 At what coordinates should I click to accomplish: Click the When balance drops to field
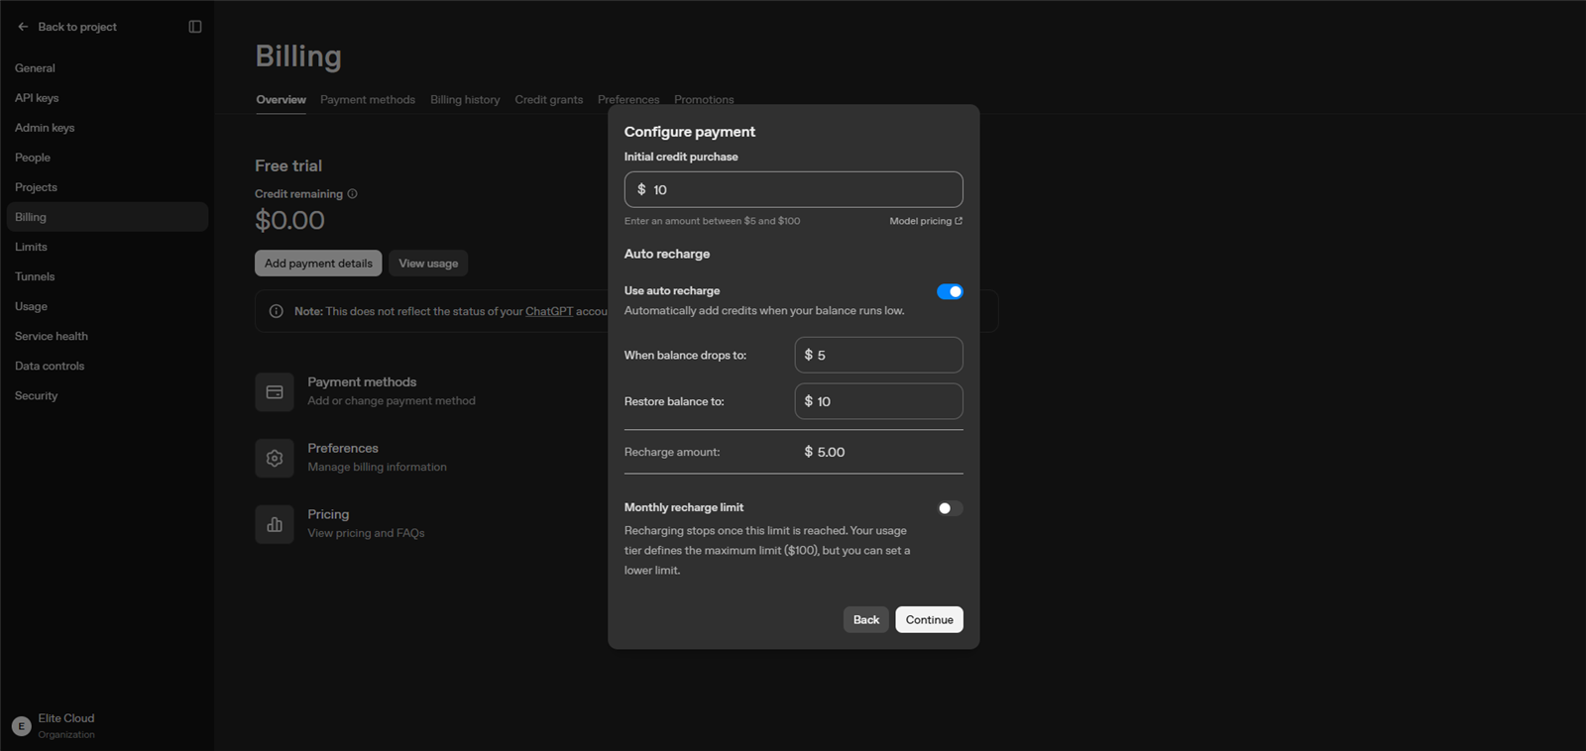(878, 355)
